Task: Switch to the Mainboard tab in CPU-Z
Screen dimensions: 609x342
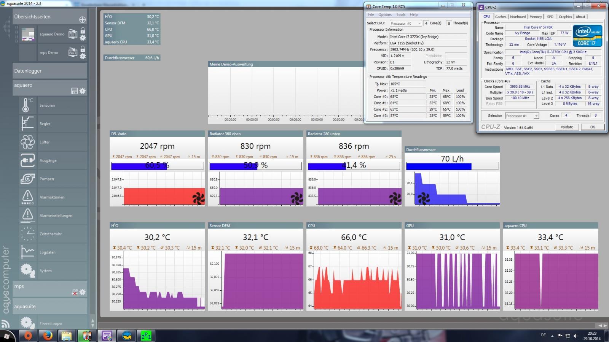Action: pos(518,17)
